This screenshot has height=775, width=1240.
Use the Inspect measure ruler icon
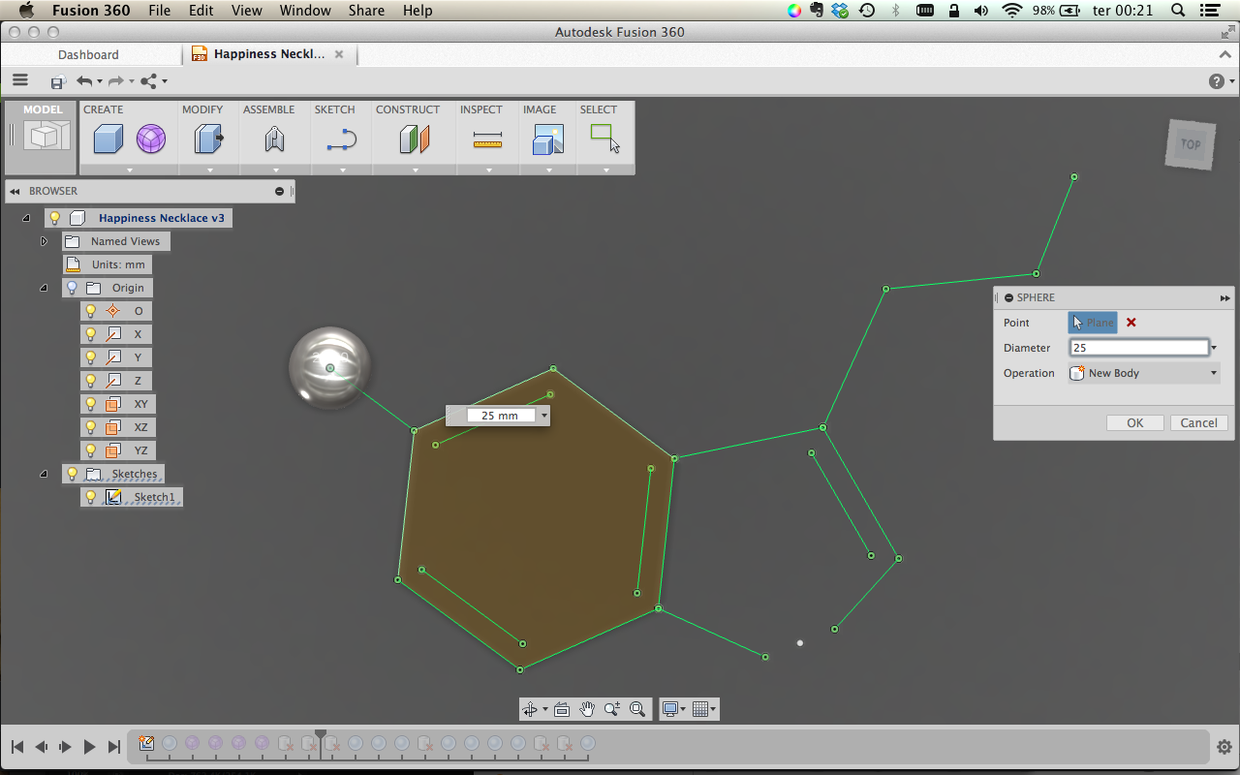point(487,141)
